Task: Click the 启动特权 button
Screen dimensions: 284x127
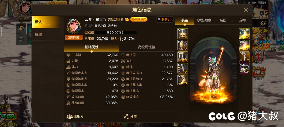Action: tap(139, 19)
